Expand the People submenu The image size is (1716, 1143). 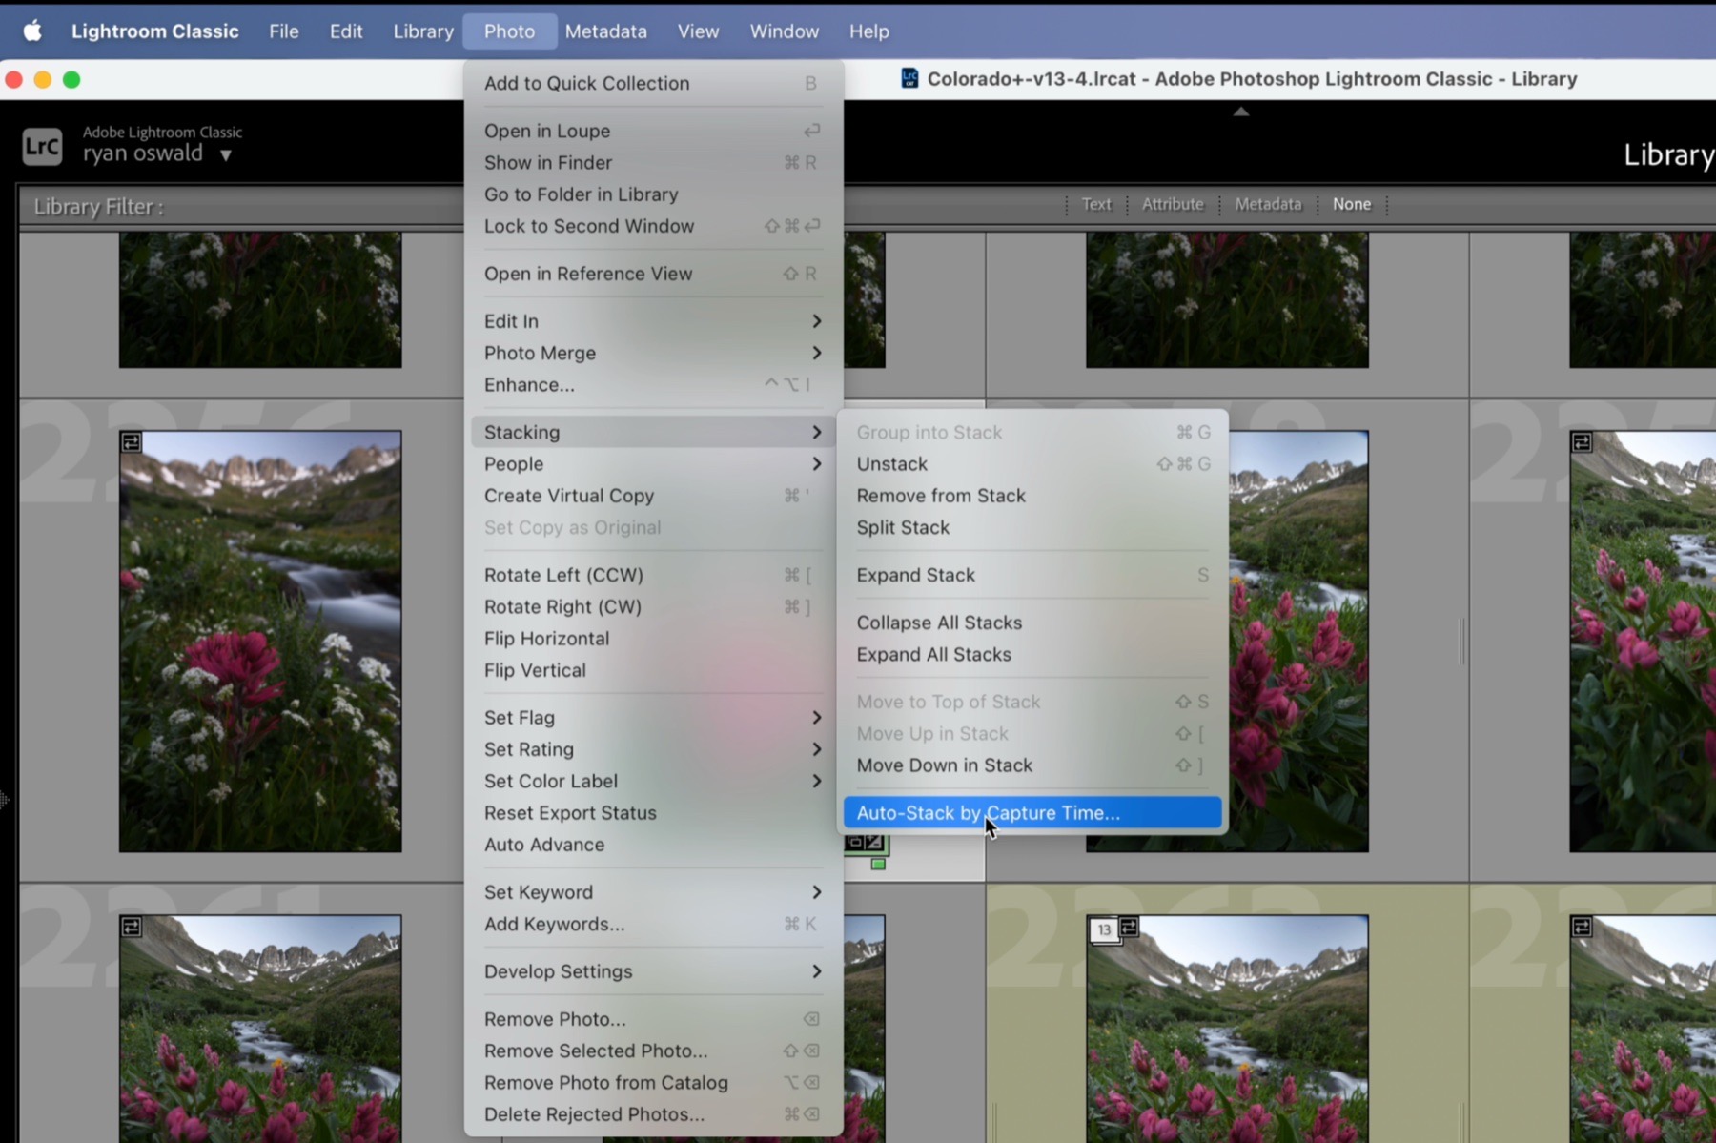click(x=653, y=464)
